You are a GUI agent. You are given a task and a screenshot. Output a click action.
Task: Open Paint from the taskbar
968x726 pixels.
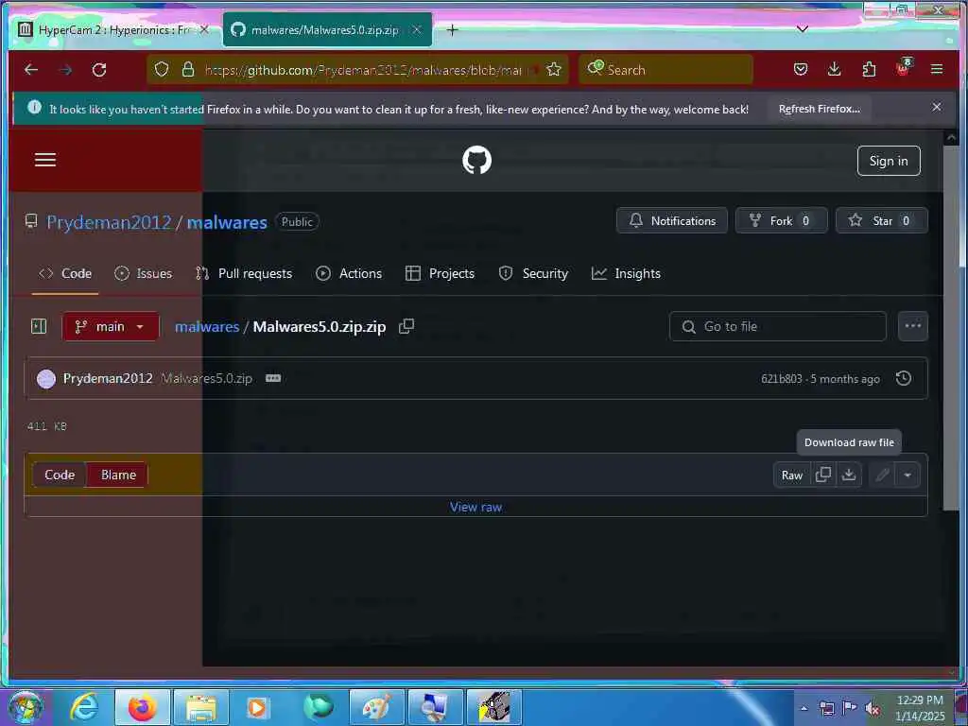[376, 707]
